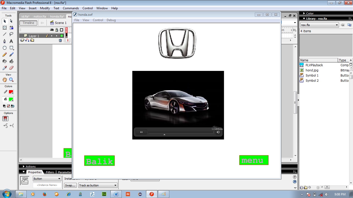Open the Stroke color swatch picker
This screenshot has width=353, height=198.
11,92
